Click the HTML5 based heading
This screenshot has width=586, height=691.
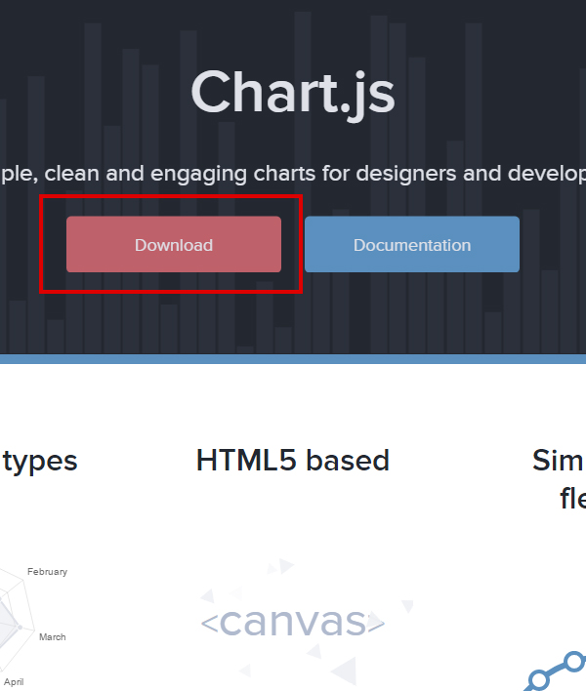tap(293, 460)
